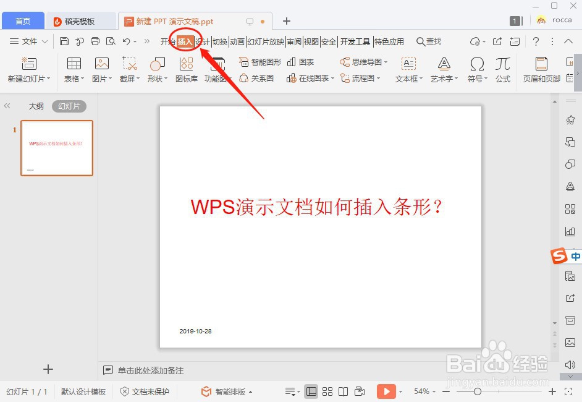Click the Undo arrow icon
The height and width of the screenshot is (402, 582).
coord(126,41)
